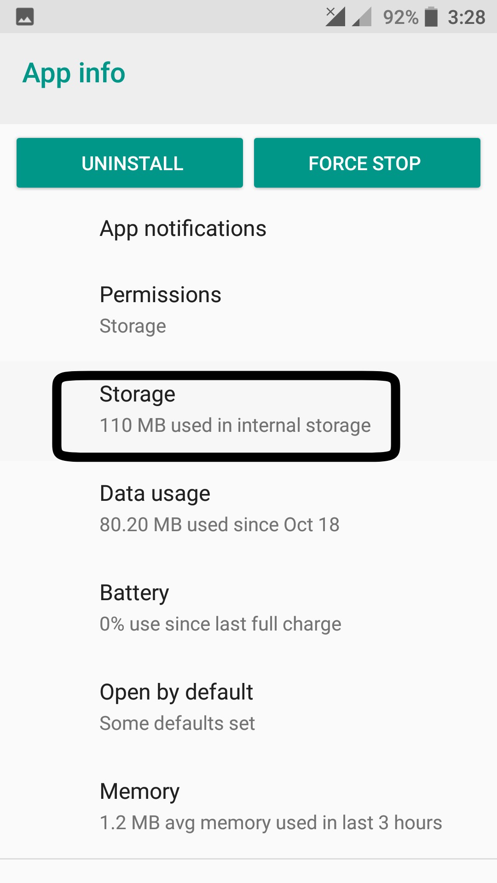Tap the 3:28 clock in status bar
Viewport: 497px width, 883px height.
coord(466,17)
